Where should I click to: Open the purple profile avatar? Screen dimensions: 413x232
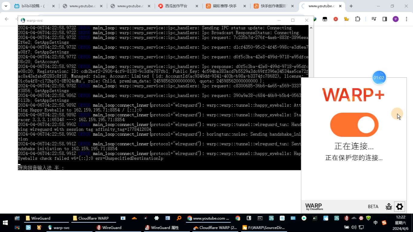coord(396,19)
